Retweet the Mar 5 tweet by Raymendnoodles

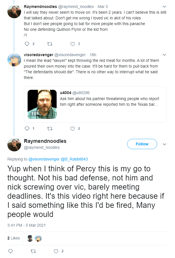click(50, 44)
